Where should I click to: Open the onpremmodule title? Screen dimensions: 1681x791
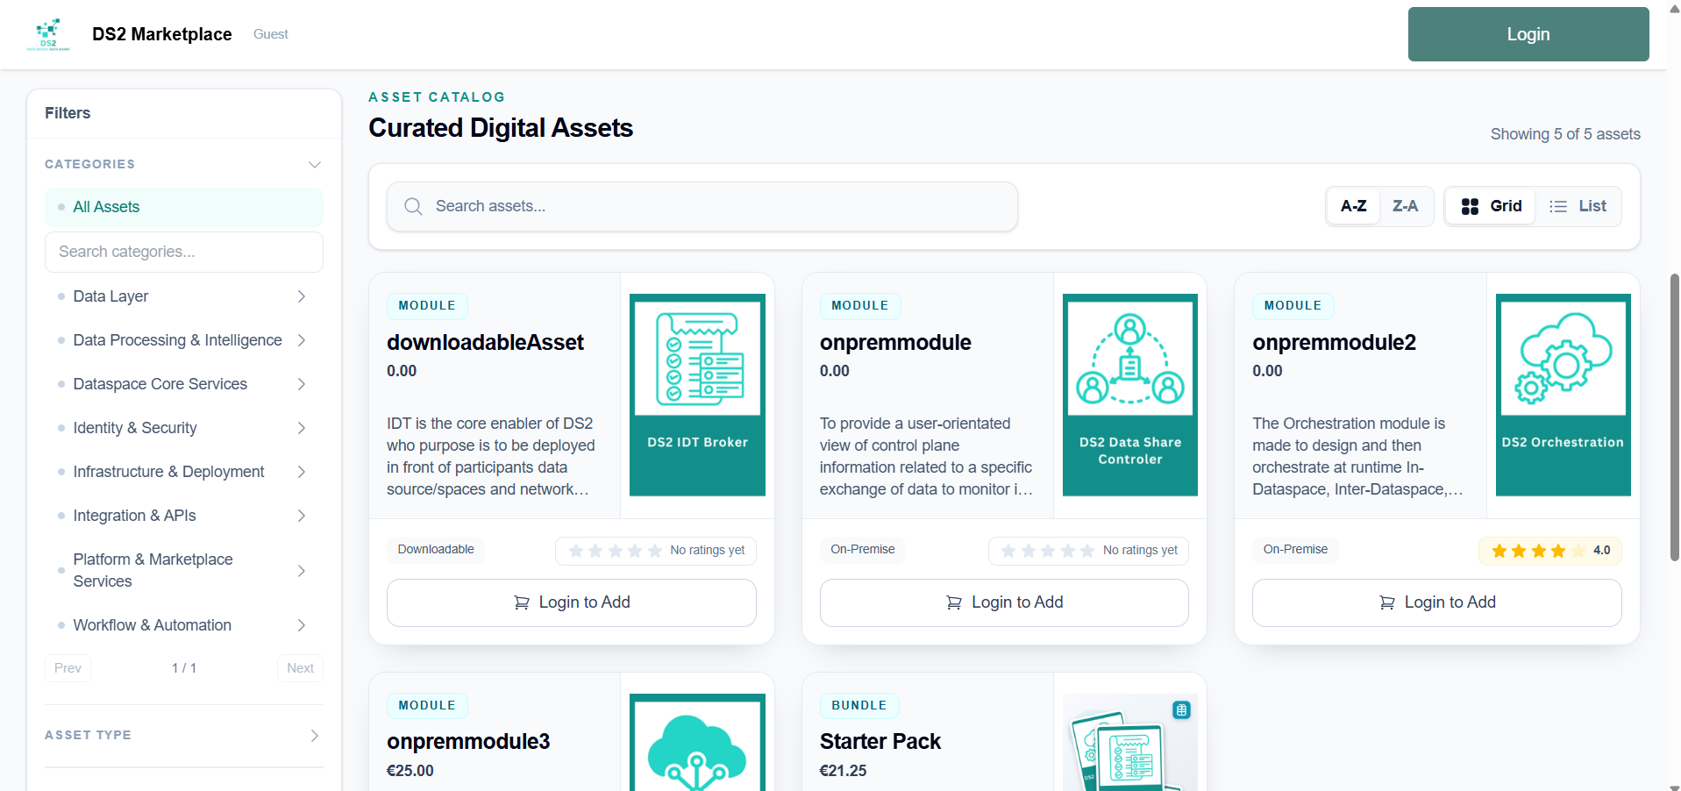click(x=895, y=343)
